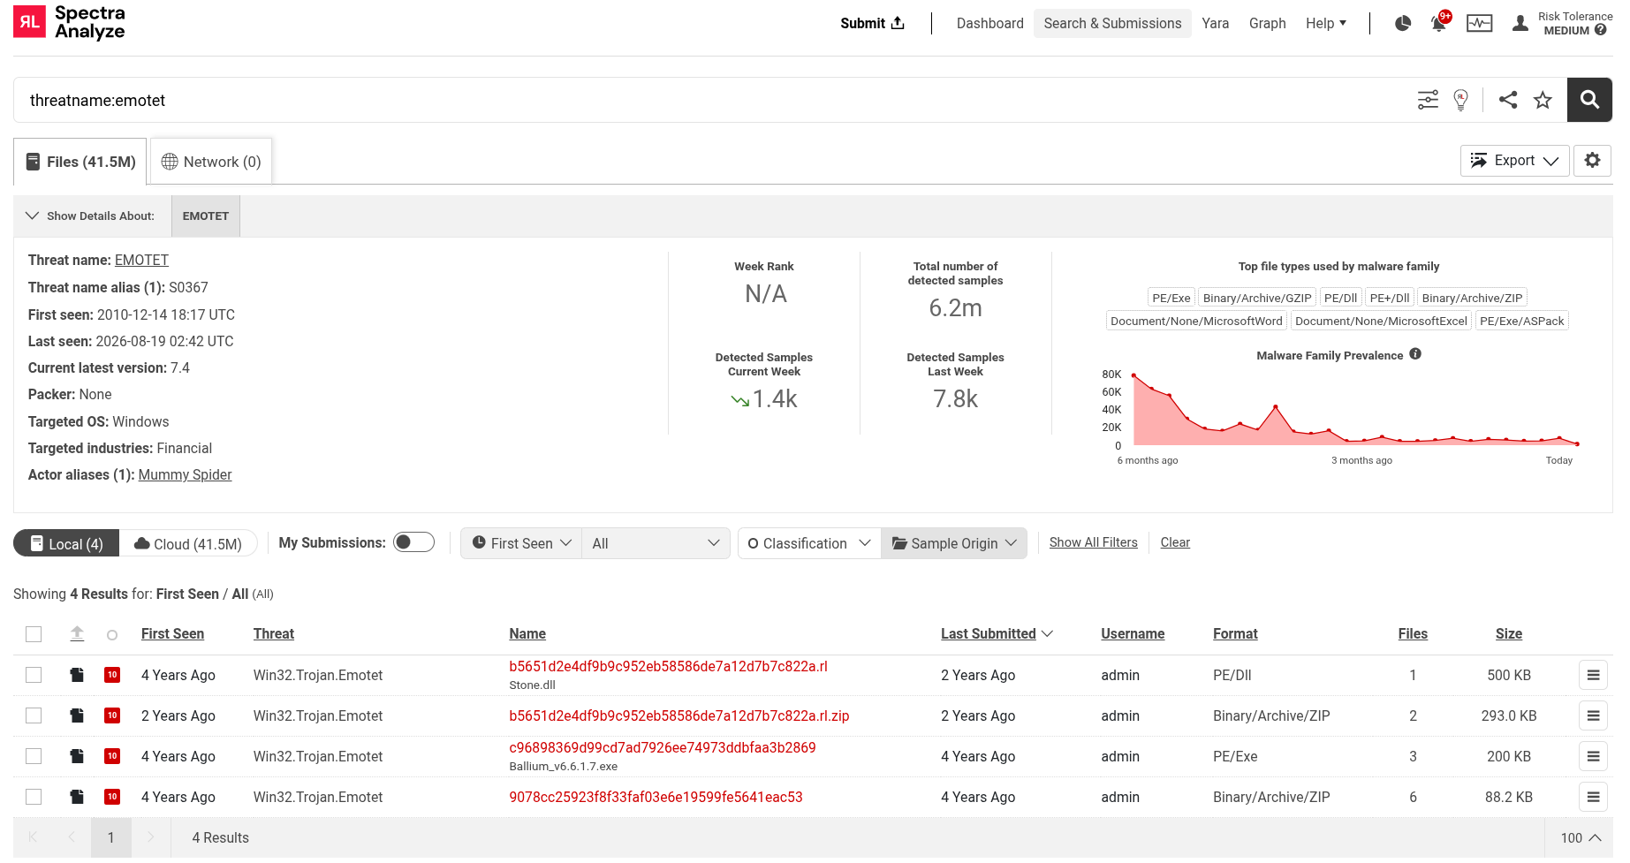Viewport: 1630px width, 863px height.
Task: Open the 9078cc25923f8f33 sample link
Action: tap(656, 797)
